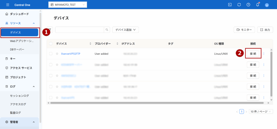Expand the デバイス追加 dropdown
277x129 pixels.
pos(126,30)
